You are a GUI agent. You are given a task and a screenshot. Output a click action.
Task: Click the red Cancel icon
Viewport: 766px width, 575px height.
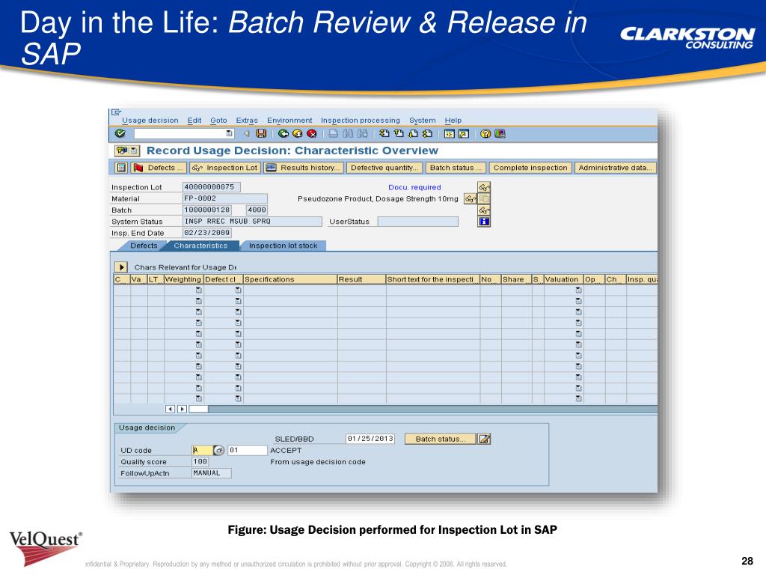(312, 133)
